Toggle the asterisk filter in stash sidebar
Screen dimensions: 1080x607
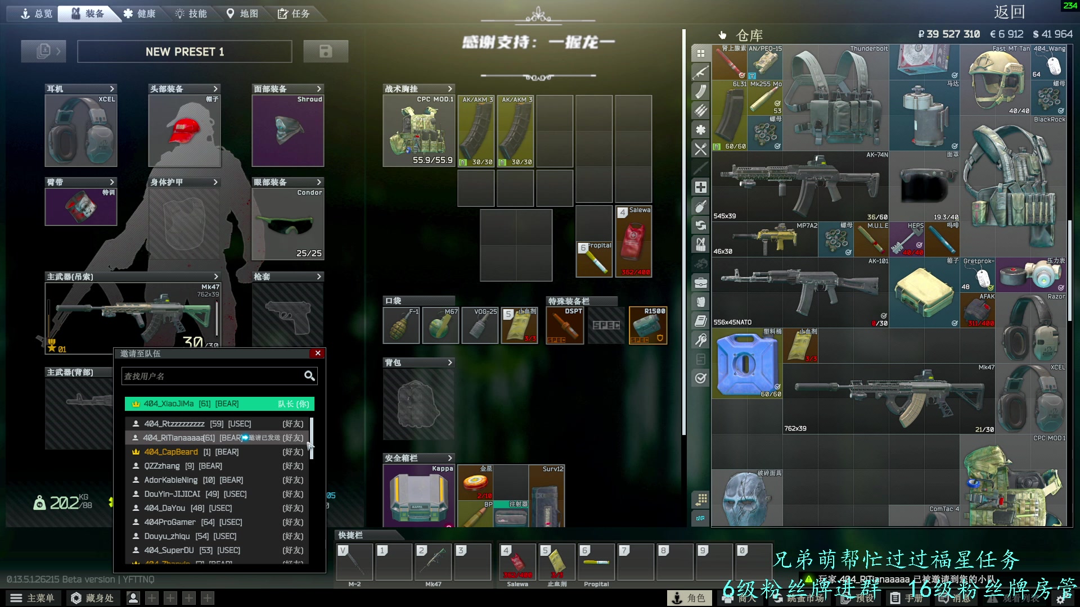click(x=700, y=130)
